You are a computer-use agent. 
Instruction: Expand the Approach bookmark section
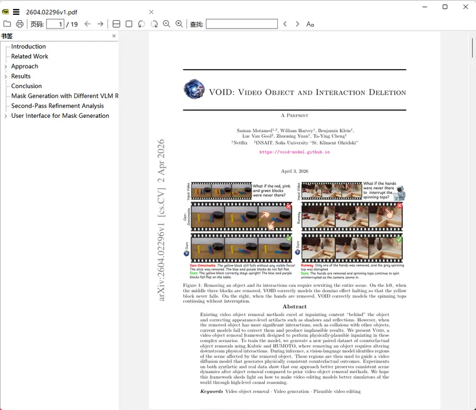[5, 66]
